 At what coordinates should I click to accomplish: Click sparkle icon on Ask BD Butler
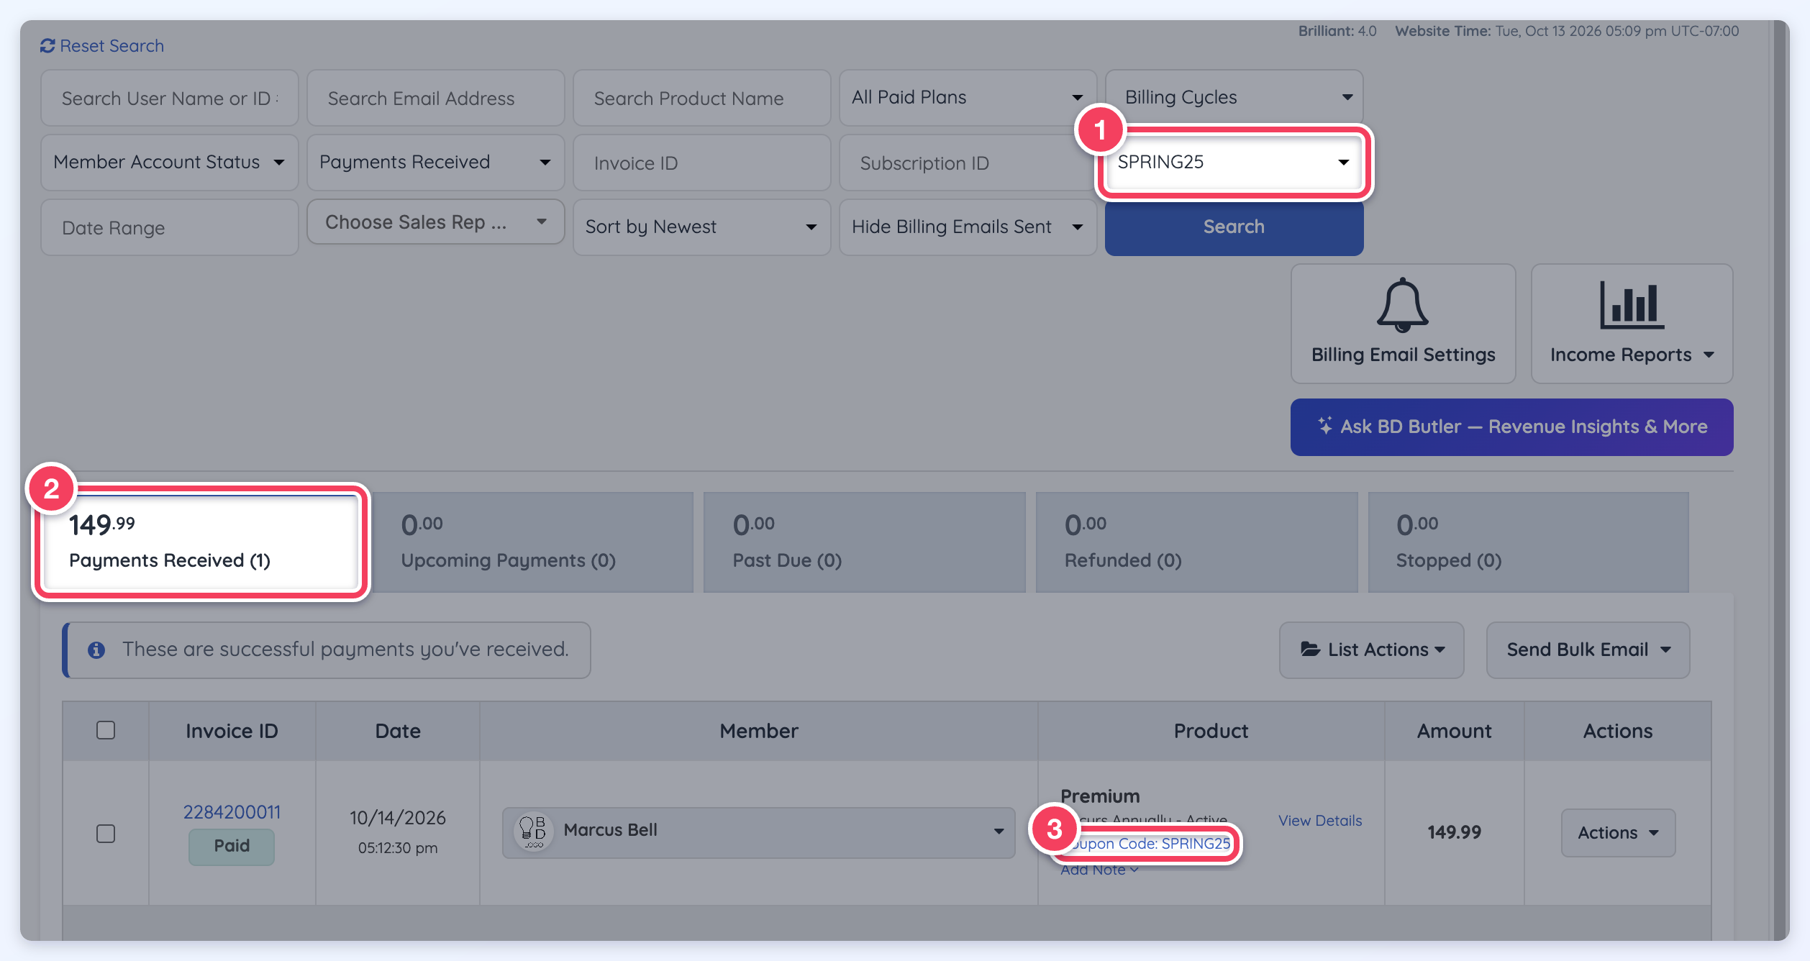[1324, 426]
